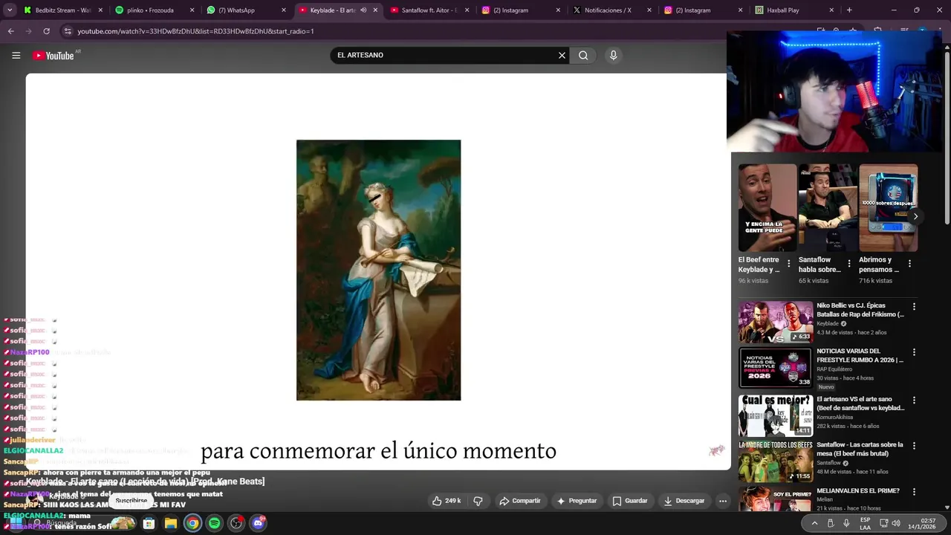Go back with the browser arrow
Viewport: 951px width, 535px height.
pos(10,31)
